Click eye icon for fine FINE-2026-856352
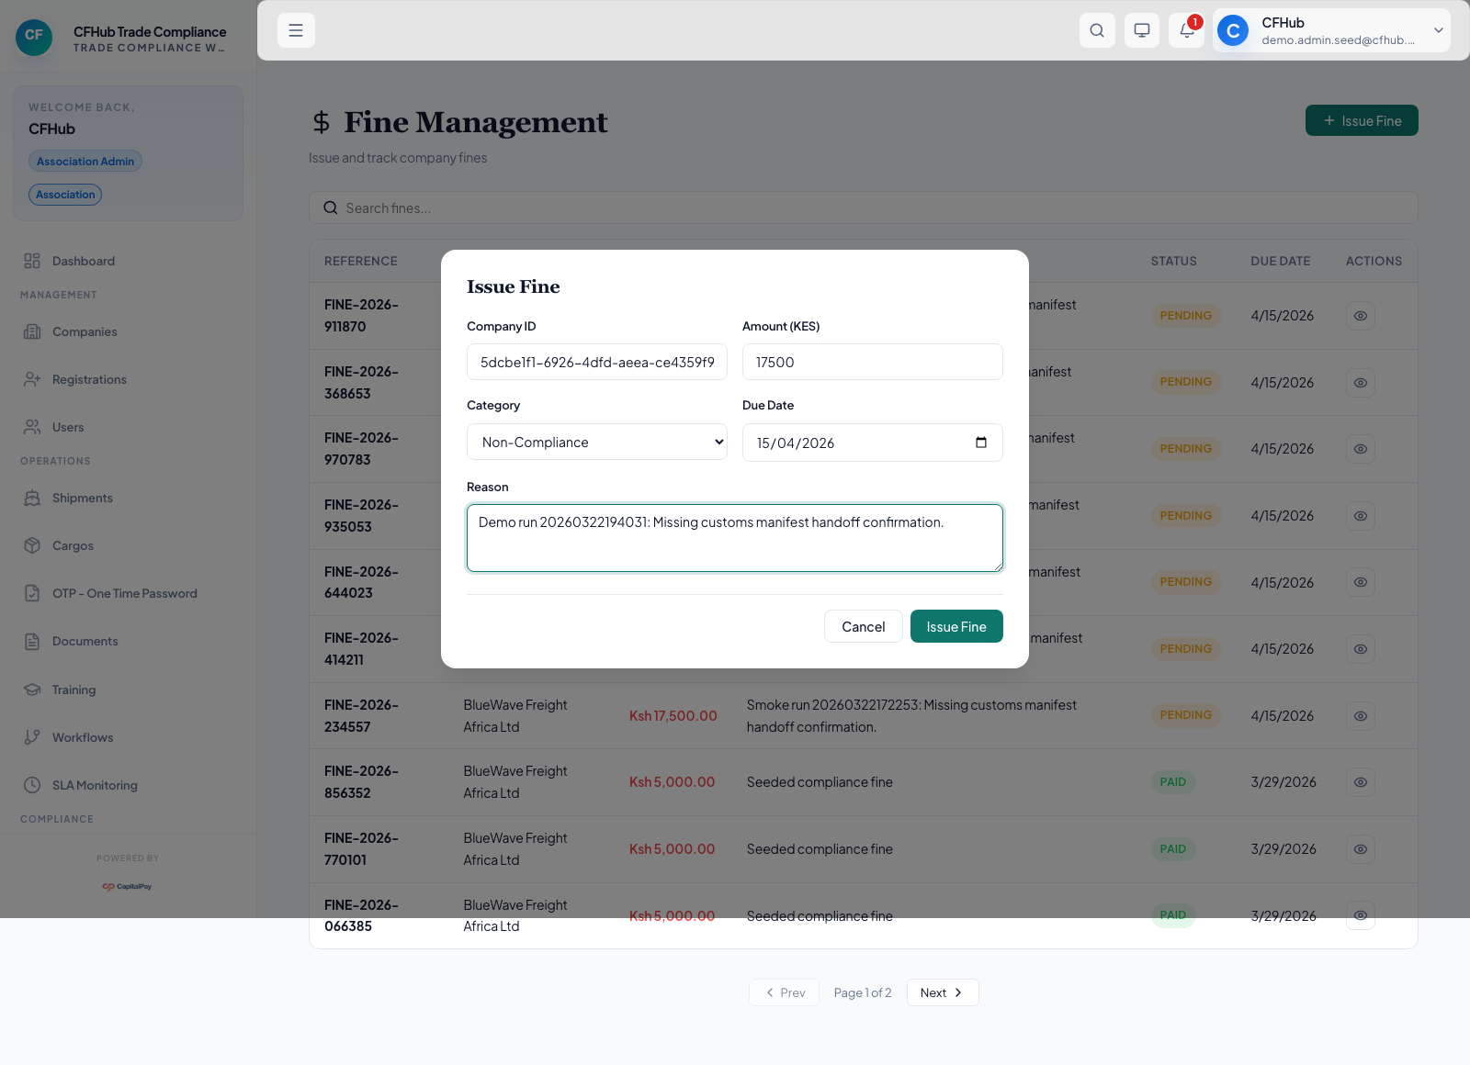1470x1065 pixels. coord(1360,782)
